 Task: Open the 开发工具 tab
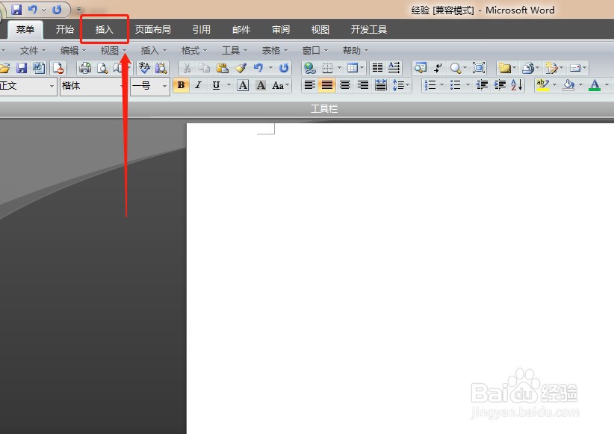point(369,29)
